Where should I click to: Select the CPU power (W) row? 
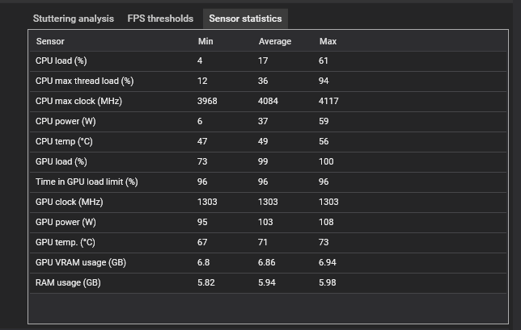268,122
